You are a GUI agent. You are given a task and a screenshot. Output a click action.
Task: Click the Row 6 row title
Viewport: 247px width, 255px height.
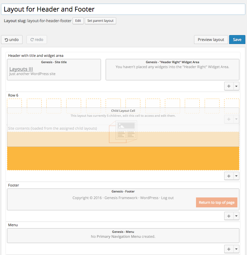point(13,95)
